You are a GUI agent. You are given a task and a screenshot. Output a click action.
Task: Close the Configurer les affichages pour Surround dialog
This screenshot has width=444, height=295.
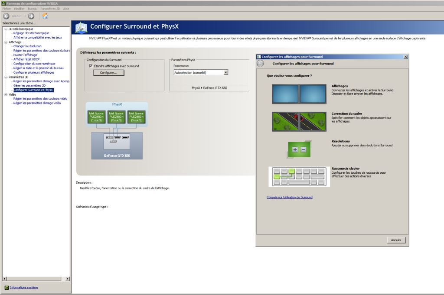[405, 57]
